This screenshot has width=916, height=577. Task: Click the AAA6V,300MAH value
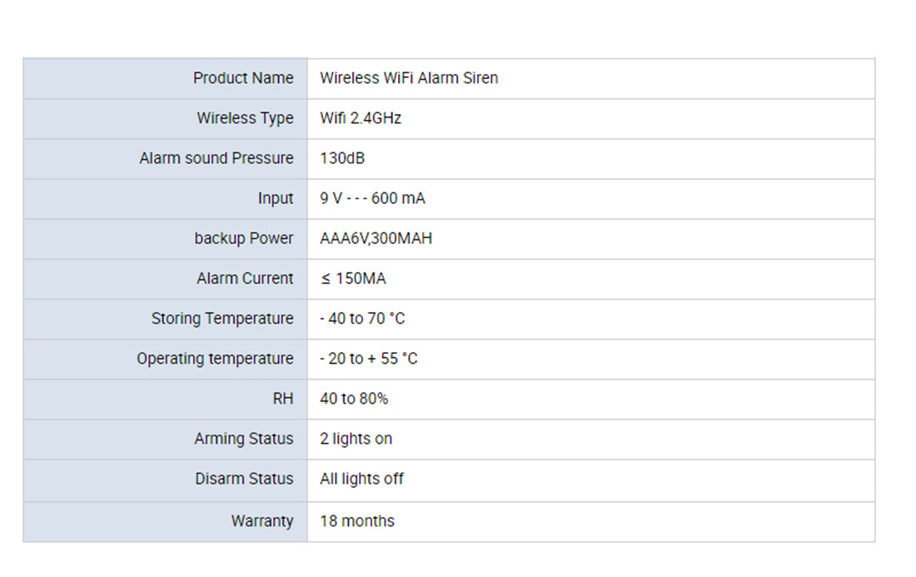click(x=376, y=238)
